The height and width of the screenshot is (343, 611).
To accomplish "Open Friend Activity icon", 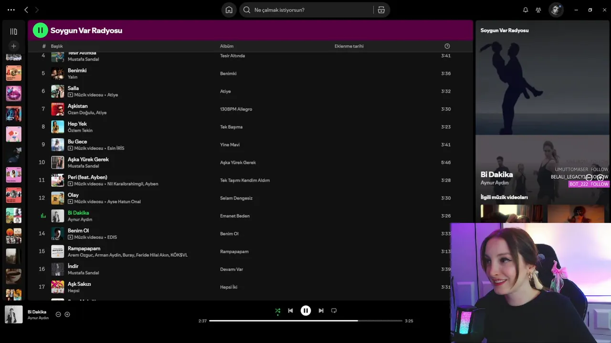I will coord(538,10).
